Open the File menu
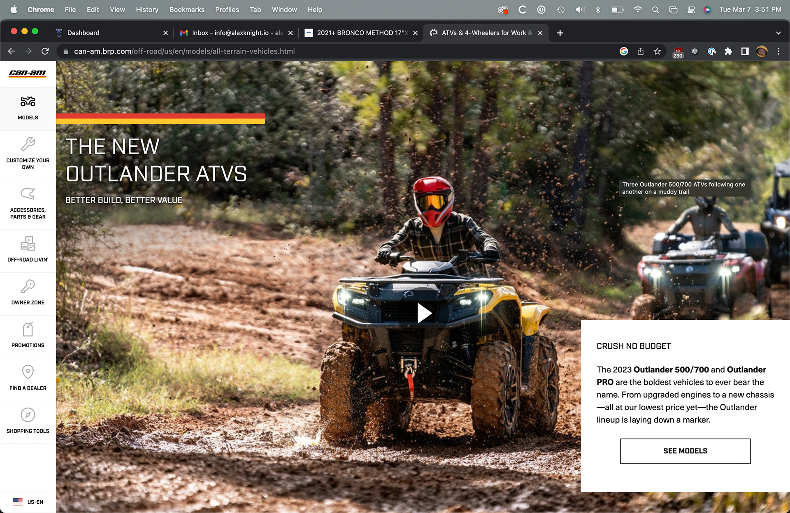The width and height of the screenshot is (790, 513). click(x=70, y=9)
